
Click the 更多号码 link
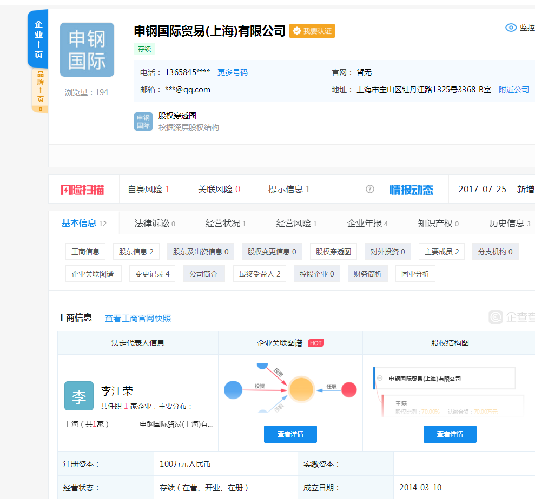point(233,72)
